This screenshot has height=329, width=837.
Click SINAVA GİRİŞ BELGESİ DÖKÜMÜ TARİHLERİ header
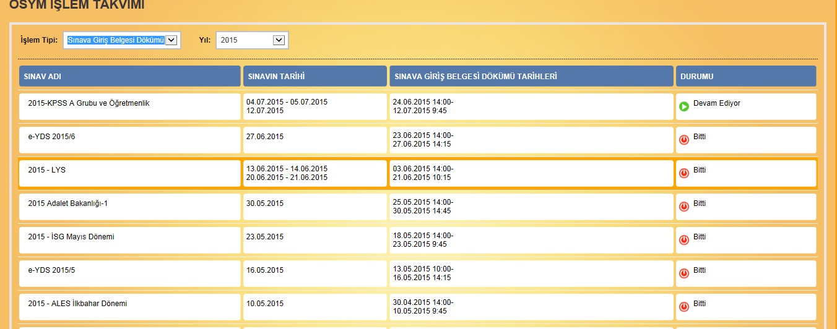pos(531,76)
